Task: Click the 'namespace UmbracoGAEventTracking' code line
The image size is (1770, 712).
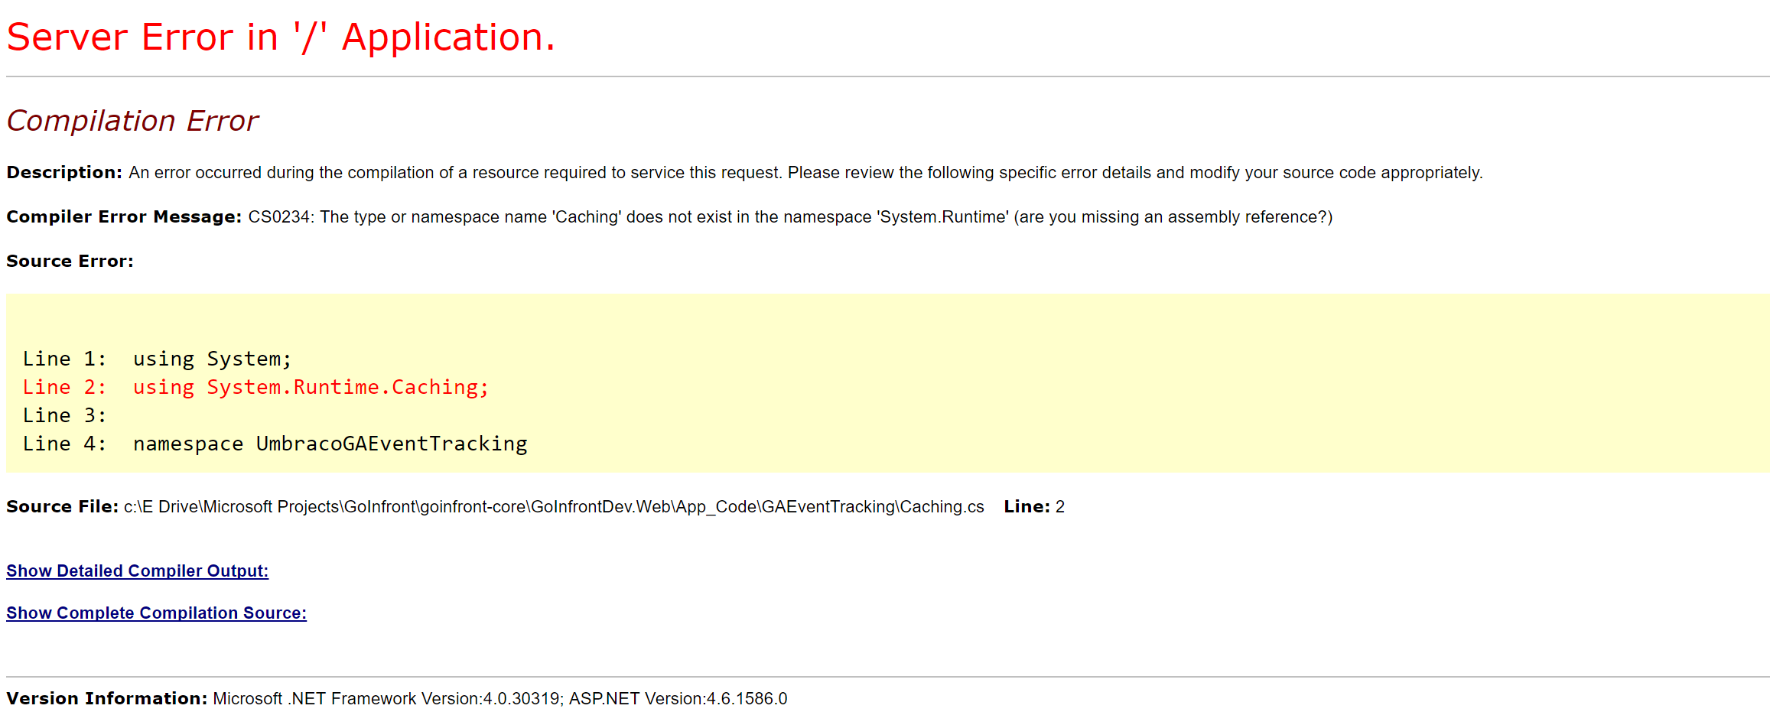Action: coord(330,444)
